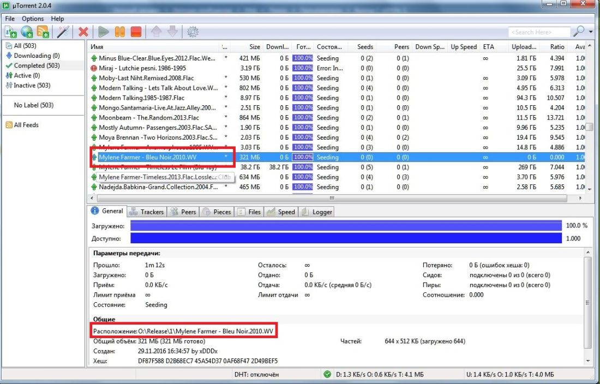Viewport: 600px width, 384px height.
Task: Switch to the Files tab
Action: coord(249,212)
